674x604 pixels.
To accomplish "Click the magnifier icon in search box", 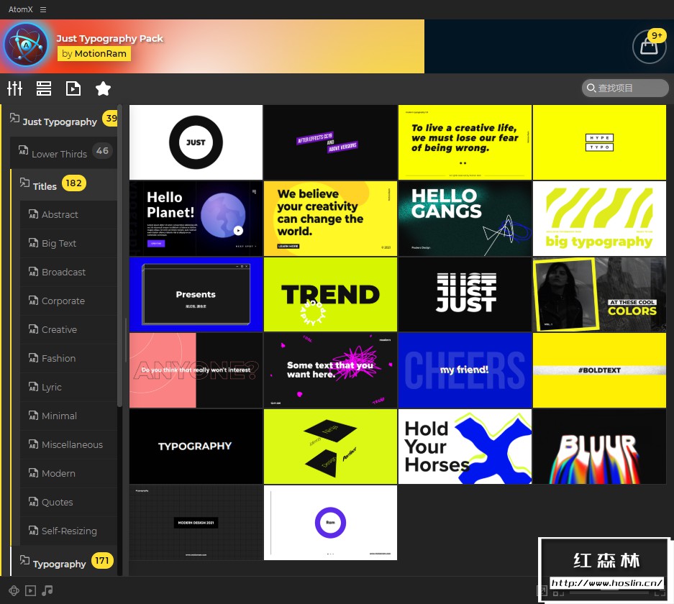I will (x=591, y=88).
